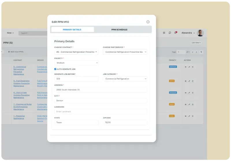Open the Job Category dropdown
The height and width of the screenshot is (161, 231).
[125, 79]
